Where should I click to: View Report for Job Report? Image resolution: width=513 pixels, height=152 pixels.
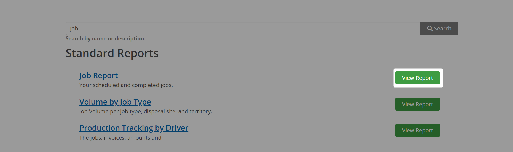point(417,78)
